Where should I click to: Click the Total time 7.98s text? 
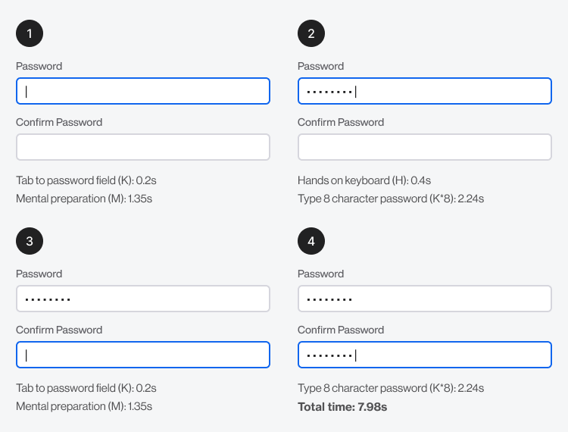(342, 407)
